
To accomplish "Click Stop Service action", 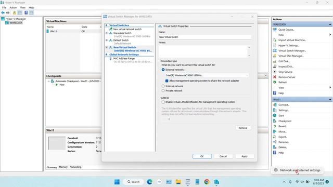I will [285, 72].
